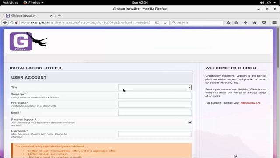This screenshot has width=280, height=158.
Task: Focus the Username input field
Action: [155, 134]
